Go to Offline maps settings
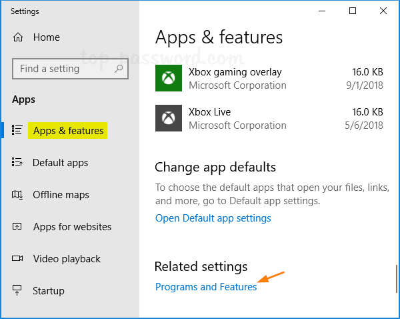 click(x=61, y=195)
